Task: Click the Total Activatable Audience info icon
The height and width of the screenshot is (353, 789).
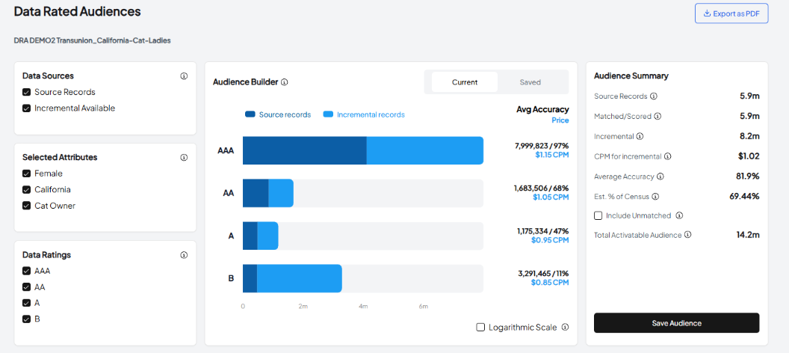Action: coord(688,235)
